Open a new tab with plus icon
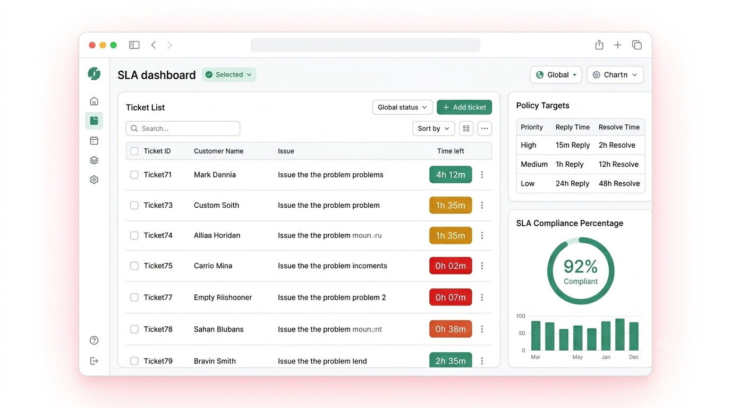Image resolution: width=731 pixels, height=408 pixels. 617,45
